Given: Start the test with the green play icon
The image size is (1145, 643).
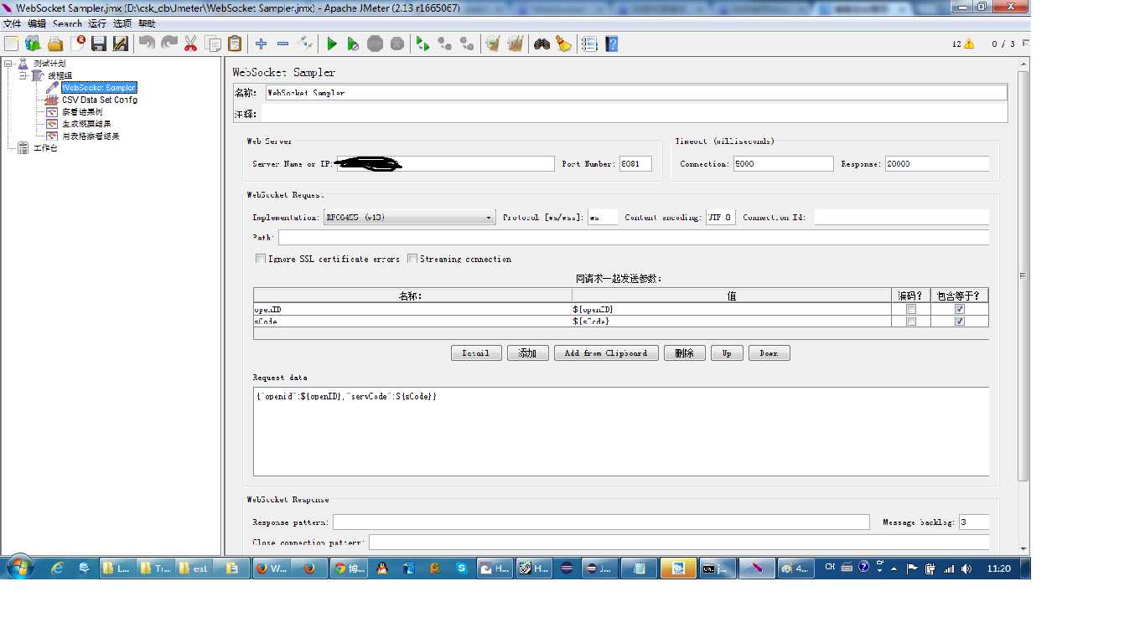Looking at the screenshot, I should click(332, 44).
